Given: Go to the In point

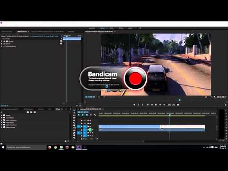Looking at the screenshot, I should tap(148, 104).
